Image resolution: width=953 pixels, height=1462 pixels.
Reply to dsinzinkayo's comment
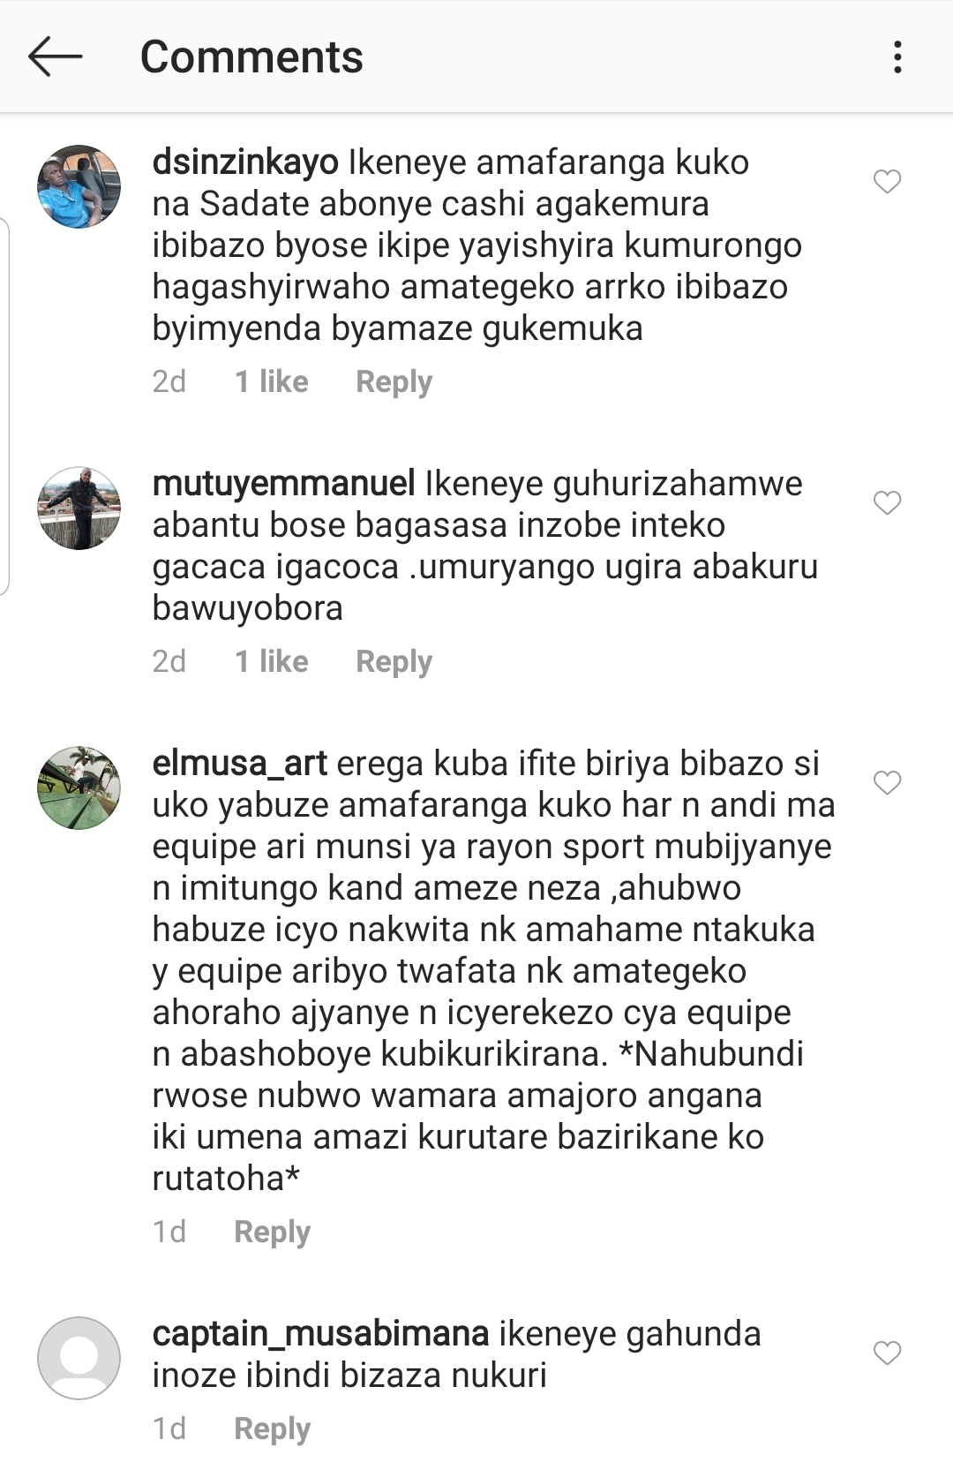tap(394, 382)
